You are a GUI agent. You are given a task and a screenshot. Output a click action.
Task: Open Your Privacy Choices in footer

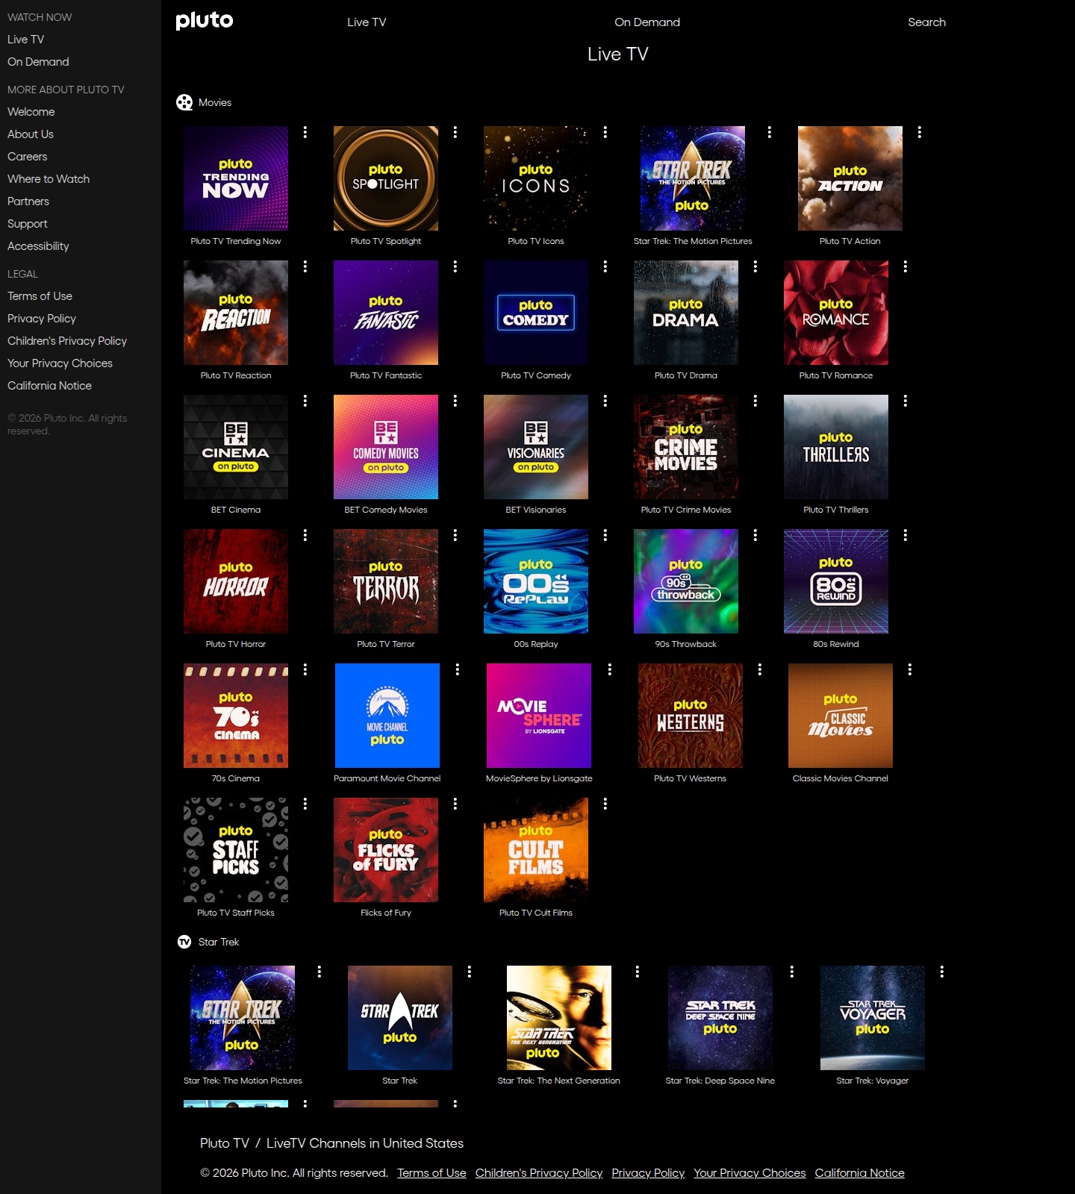pos(750,1173)
